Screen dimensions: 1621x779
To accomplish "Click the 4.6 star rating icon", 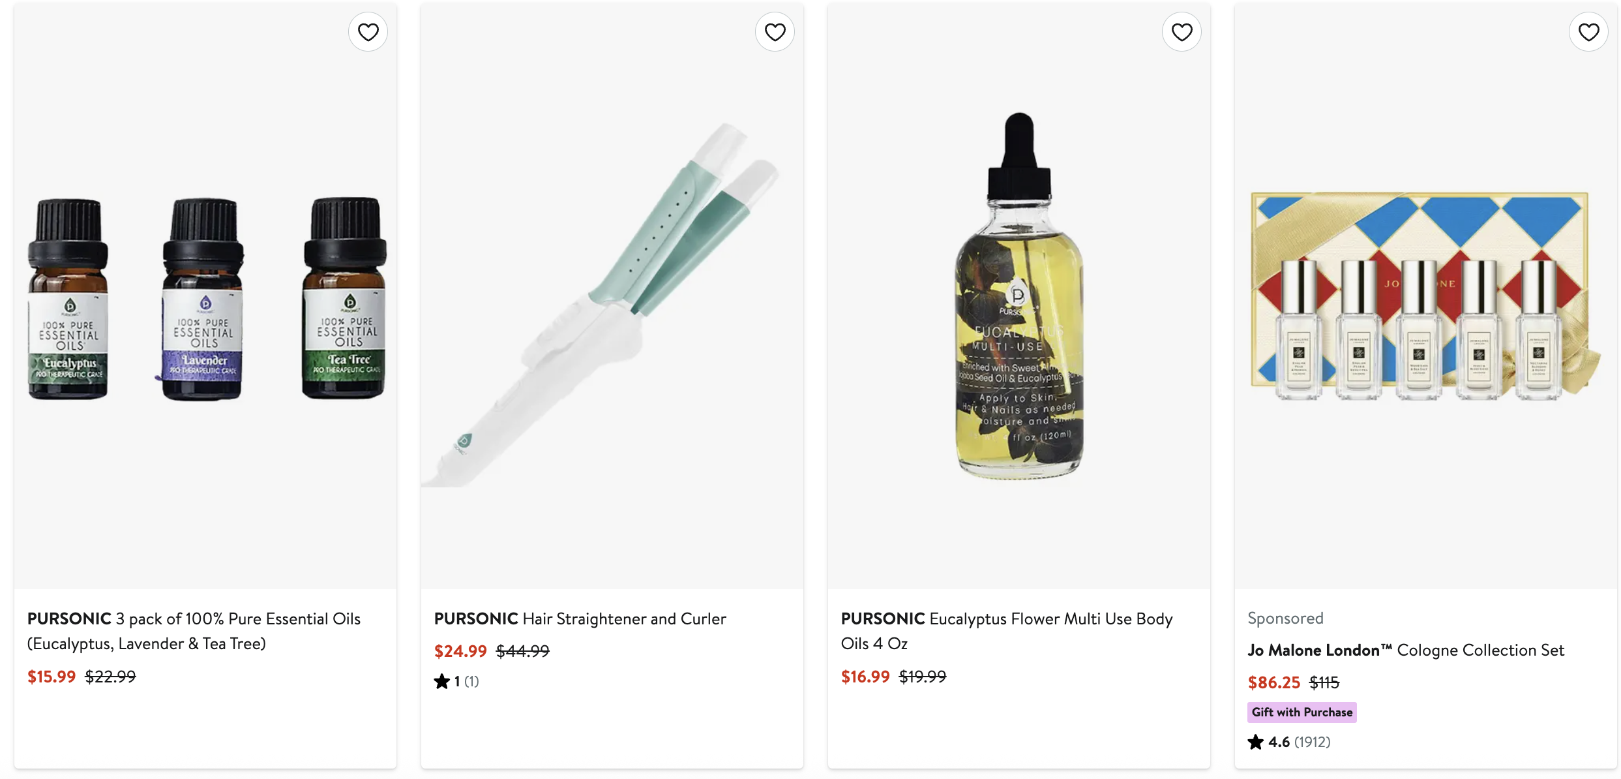I will [1255, 742].
